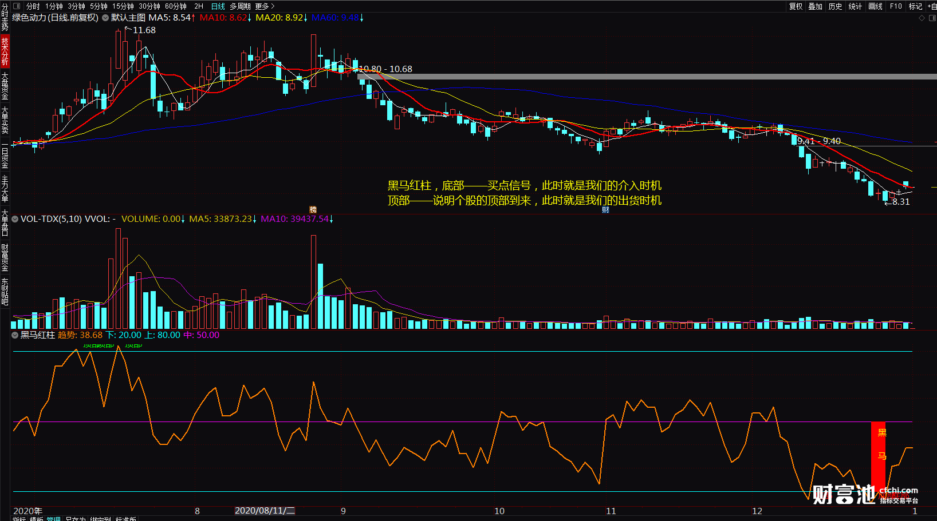
Task: Open the 黑马红柱 indicator dropdown arrow
Action: click(15, 335)
